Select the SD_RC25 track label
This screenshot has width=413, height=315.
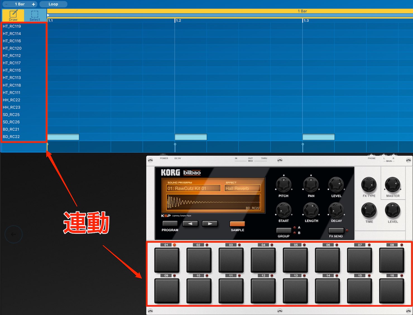[11, 114]
